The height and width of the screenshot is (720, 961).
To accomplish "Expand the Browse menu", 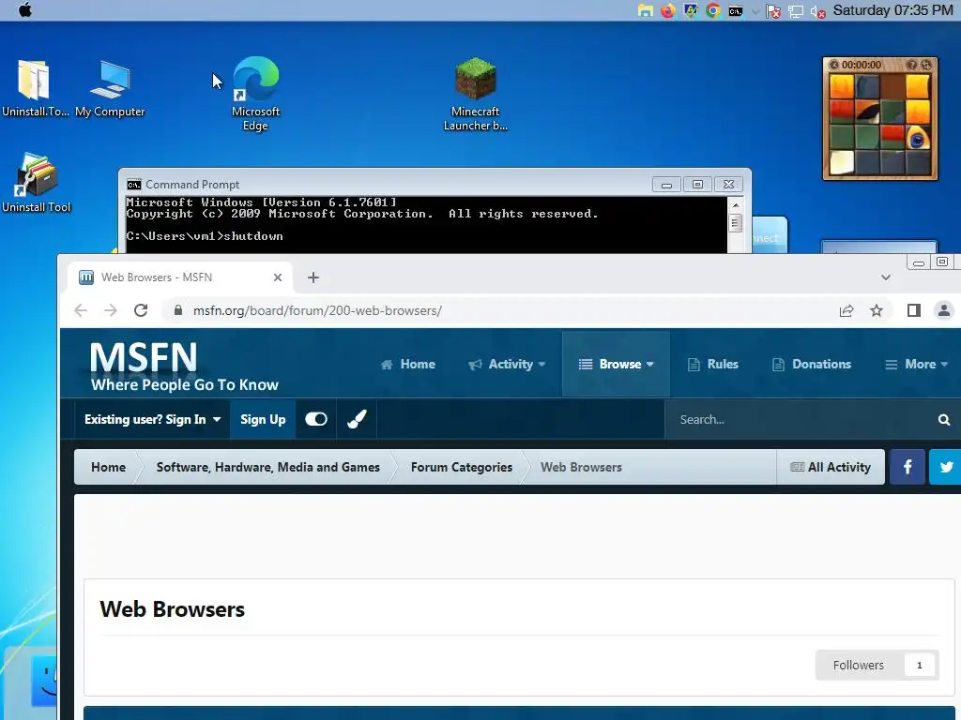I will pos(616,365).
